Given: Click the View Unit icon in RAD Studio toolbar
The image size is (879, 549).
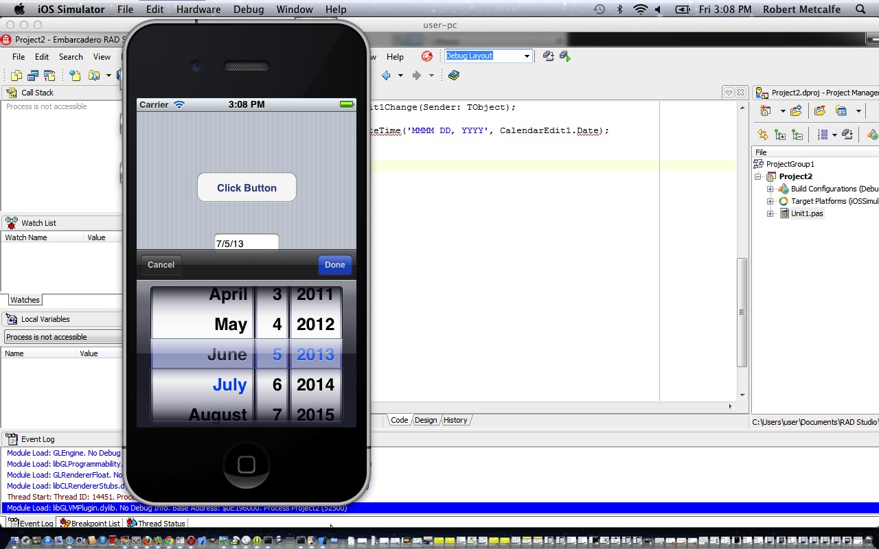Looking at the screenshot, I should pos(16,75).
